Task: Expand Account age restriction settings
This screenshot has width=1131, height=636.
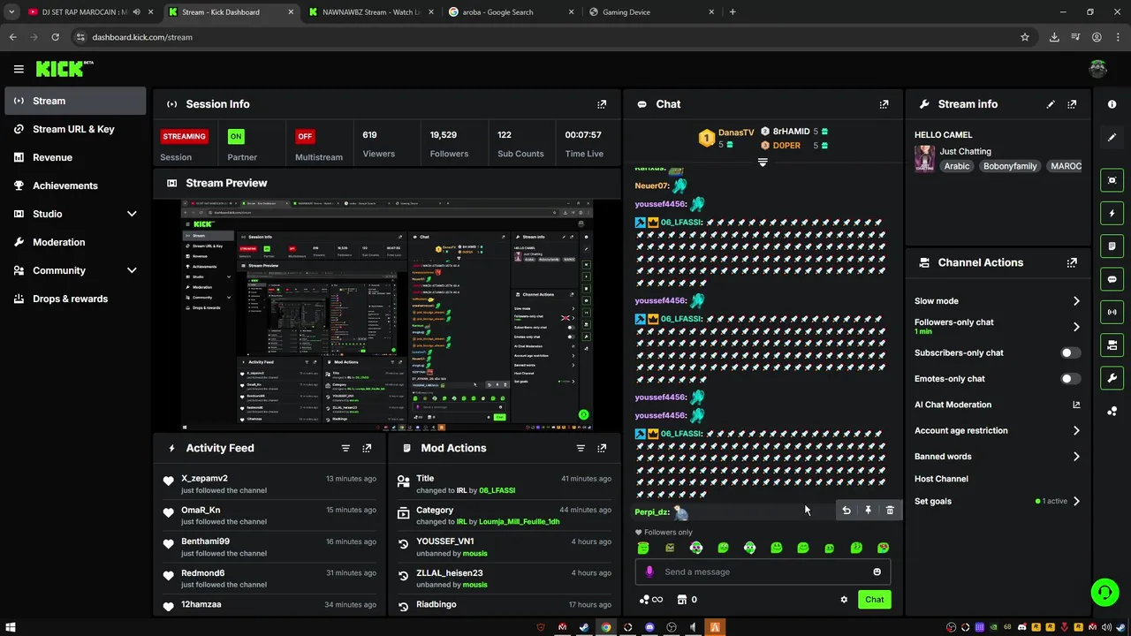Action: 1076,431
